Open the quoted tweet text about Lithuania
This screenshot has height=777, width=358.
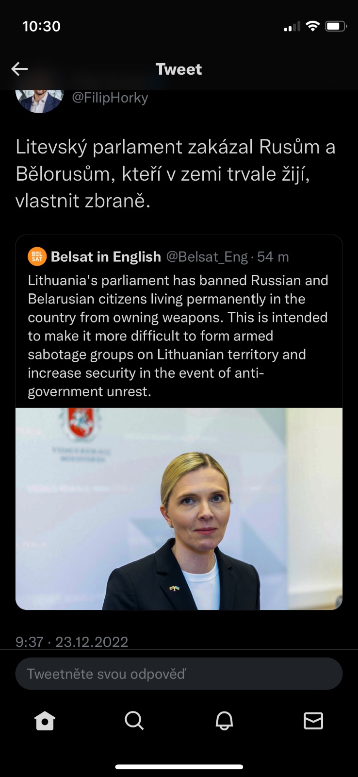pyautogui.click(x=178, y=336)
